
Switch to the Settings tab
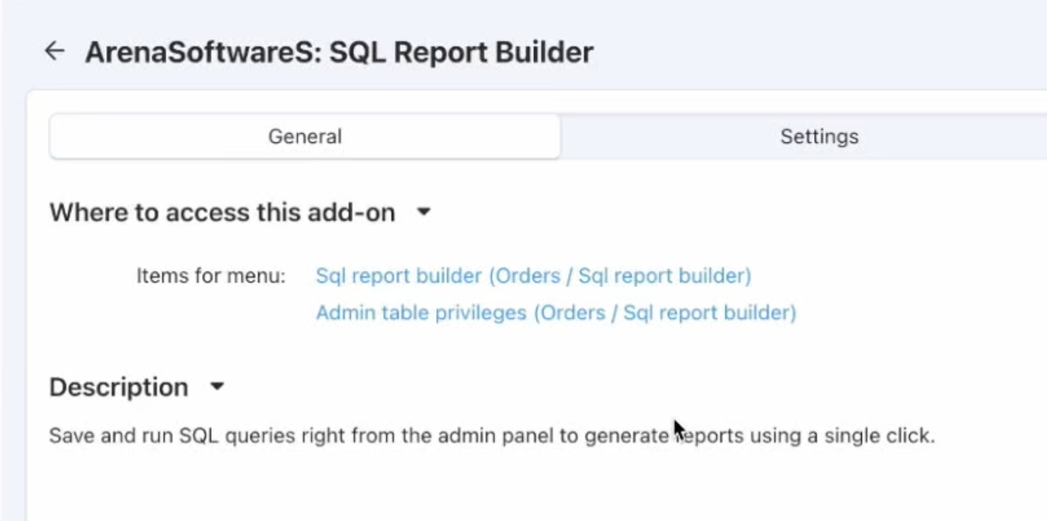pos(819,136)
